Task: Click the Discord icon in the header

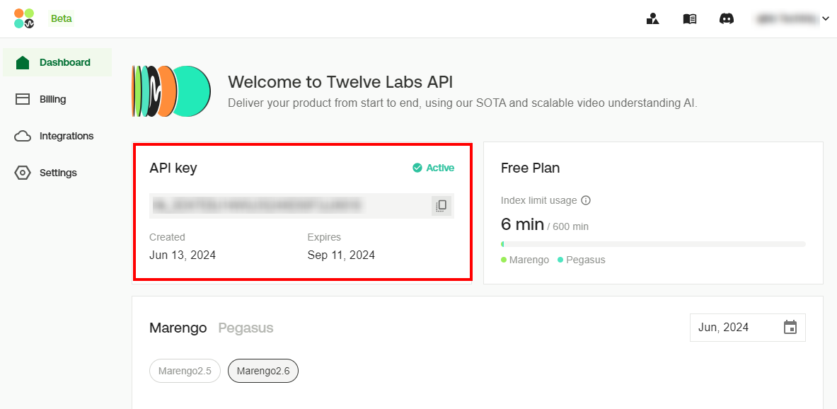Action: pos(727,18)
